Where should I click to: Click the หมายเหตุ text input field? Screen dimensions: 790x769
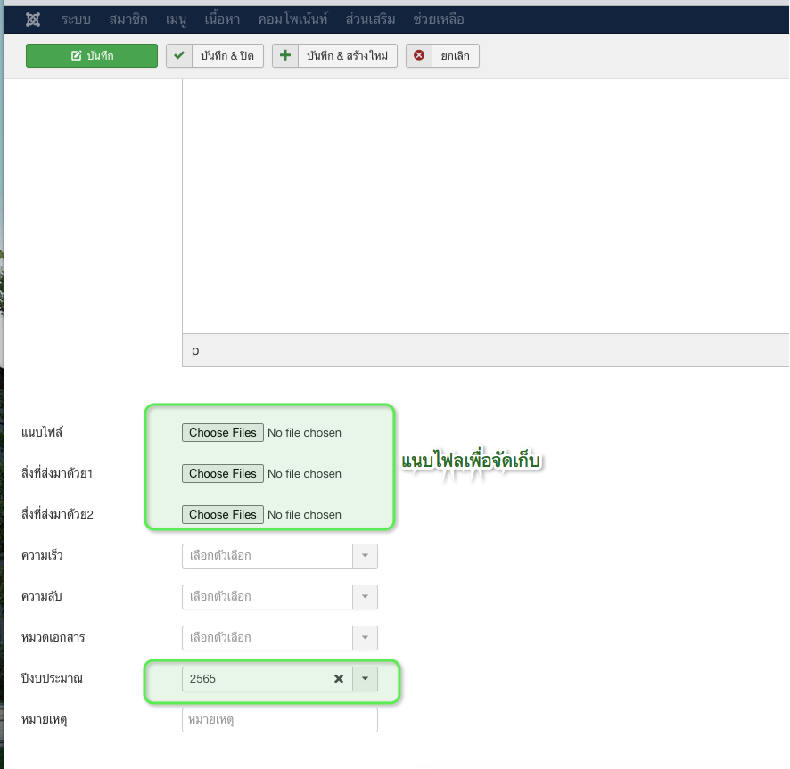coord(279,720)
